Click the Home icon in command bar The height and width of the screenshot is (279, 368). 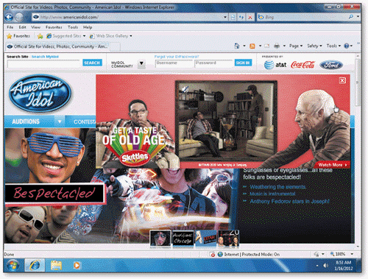point(236,46)
